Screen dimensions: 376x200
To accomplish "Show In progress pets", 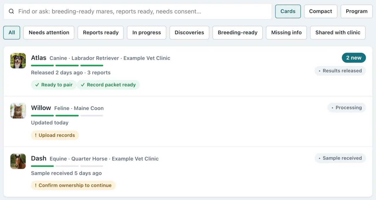I will (147, 33).
